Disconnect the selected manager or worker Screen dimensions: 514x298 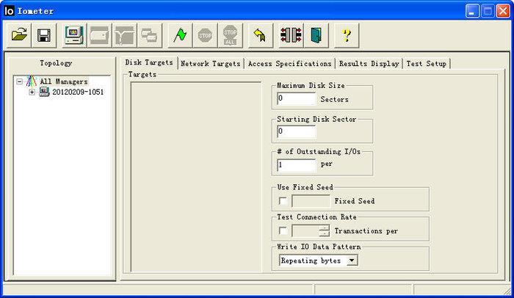291,35
